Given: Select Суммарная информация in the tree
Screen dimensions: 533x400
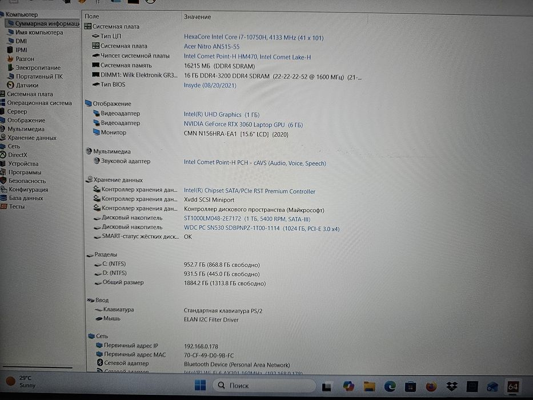Looking at the screenshot, I should point(43,23).
